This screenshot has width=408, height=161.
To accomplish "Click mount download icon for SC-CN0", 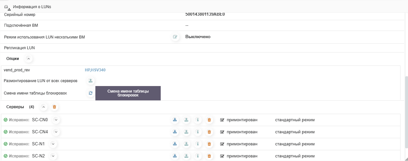I will pyautogui.click(x=175, y=120).
